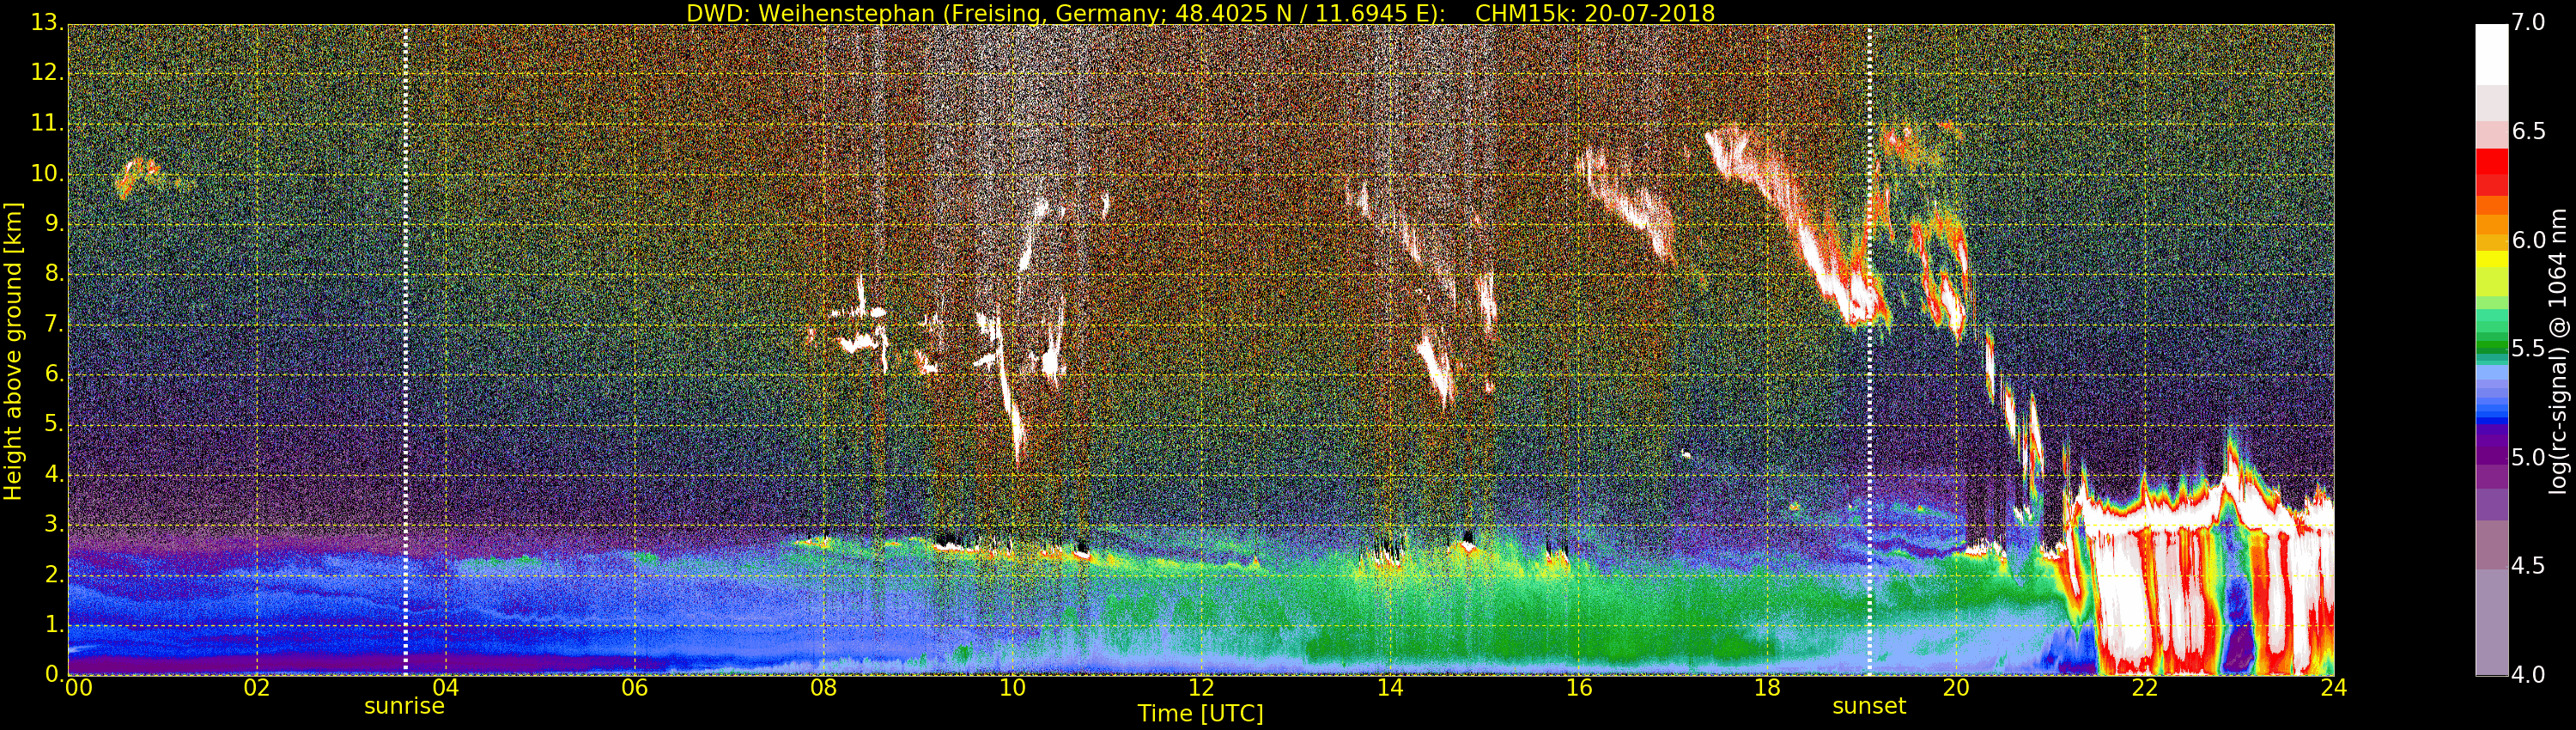
Task: Click time axis tick label 08
Action: click(823, 687)
